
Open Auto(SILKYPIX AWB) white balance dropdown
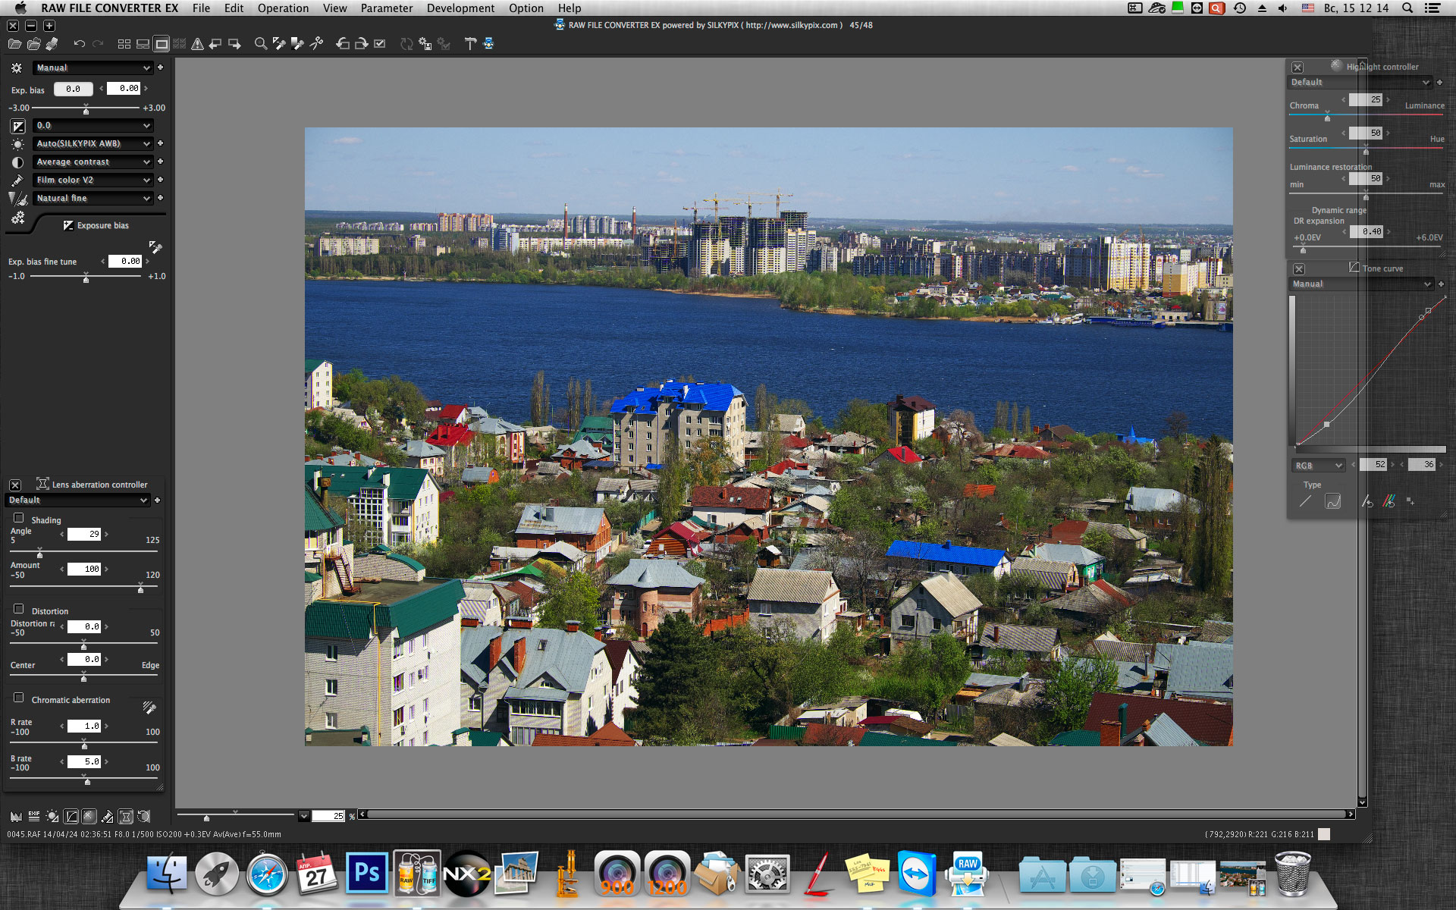tap(93, 143)
